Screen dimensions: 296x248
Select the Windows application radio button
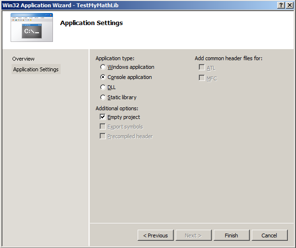click(103, 67)
